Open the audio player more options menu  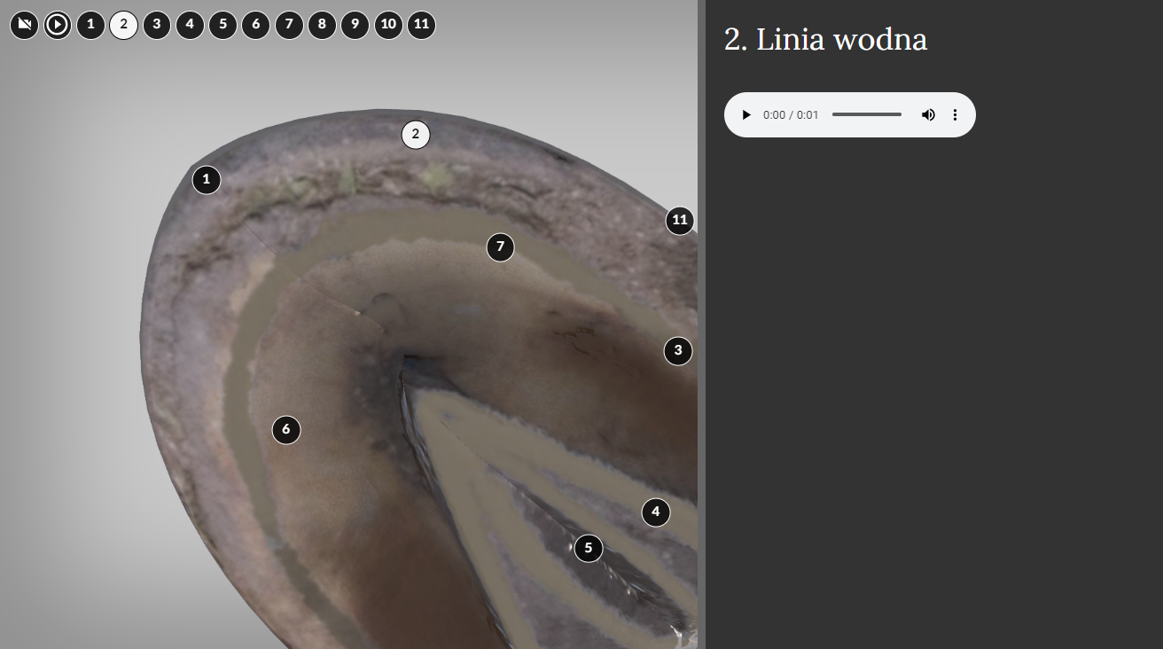pos(955,115)
